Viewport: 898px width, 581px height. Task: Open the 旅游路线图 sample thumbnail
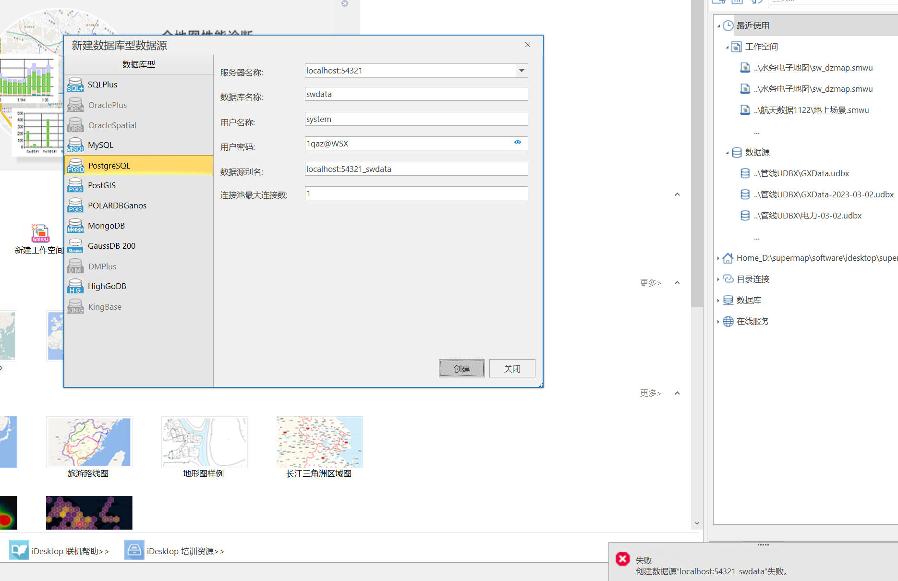click(89, 442)
